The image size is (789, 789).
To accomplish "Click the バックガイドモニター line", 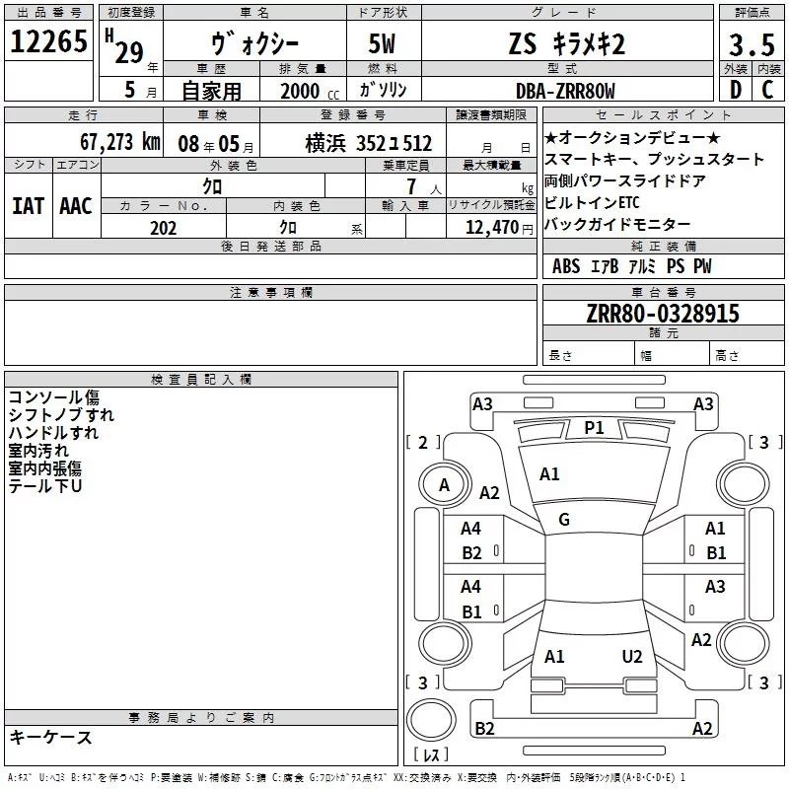I will coord(617,224).
